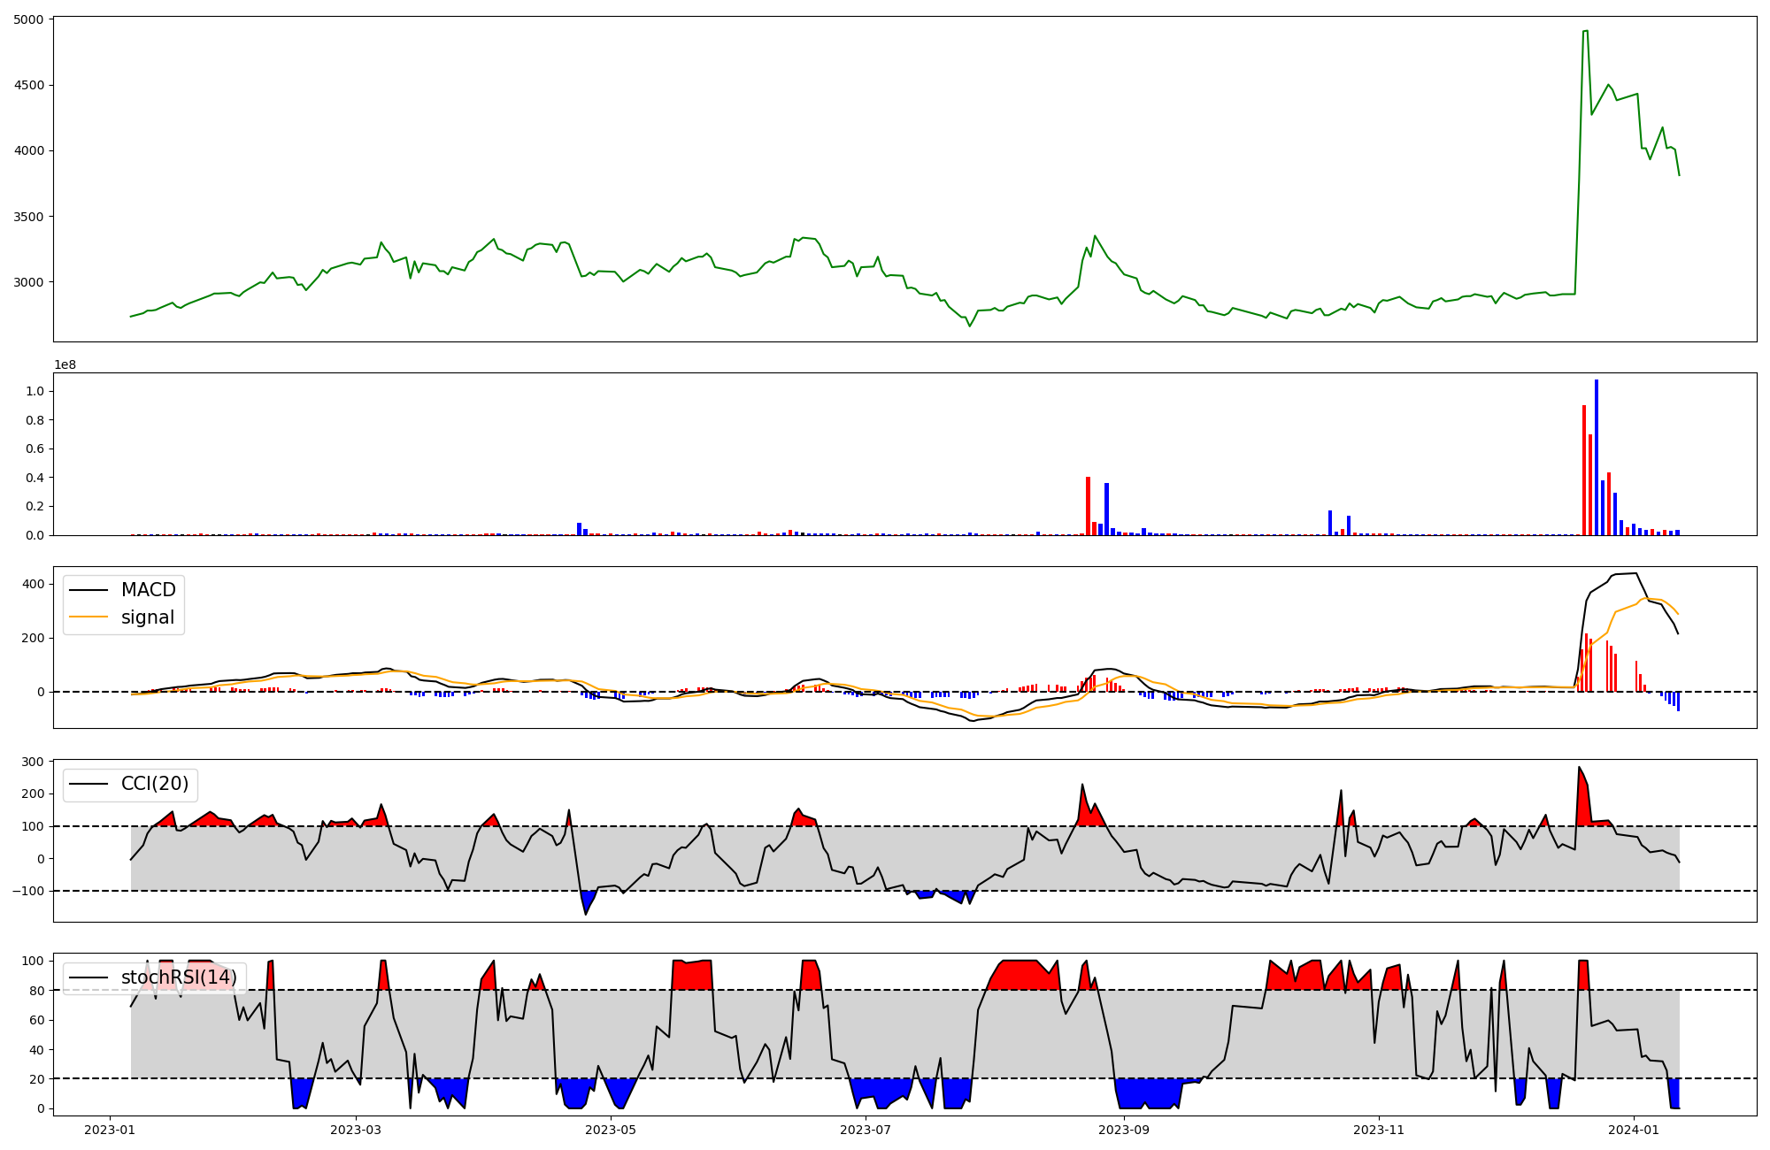The width and height of the screenshot is (1770, 1150).
Task: Click the orange signal legend line sample
Action: [88, 617]
